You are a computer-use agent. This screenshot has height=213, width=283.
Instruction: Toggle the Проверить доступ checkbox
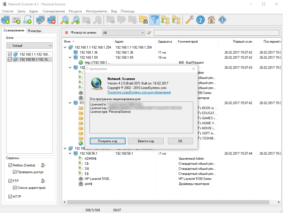tap(15, 172)
